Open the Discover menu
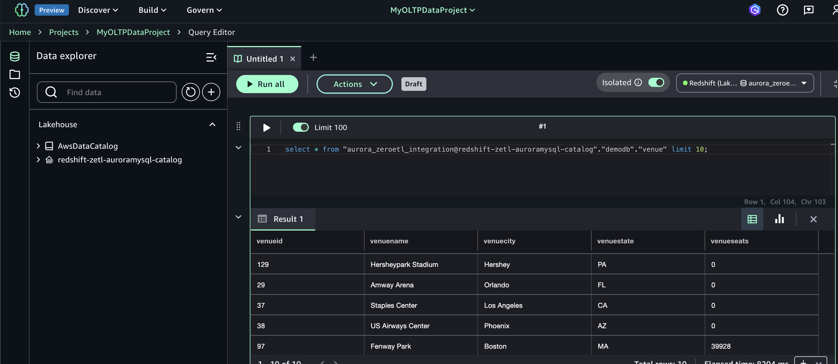This screenshot has height=364, width=838. tap(98, 10)
